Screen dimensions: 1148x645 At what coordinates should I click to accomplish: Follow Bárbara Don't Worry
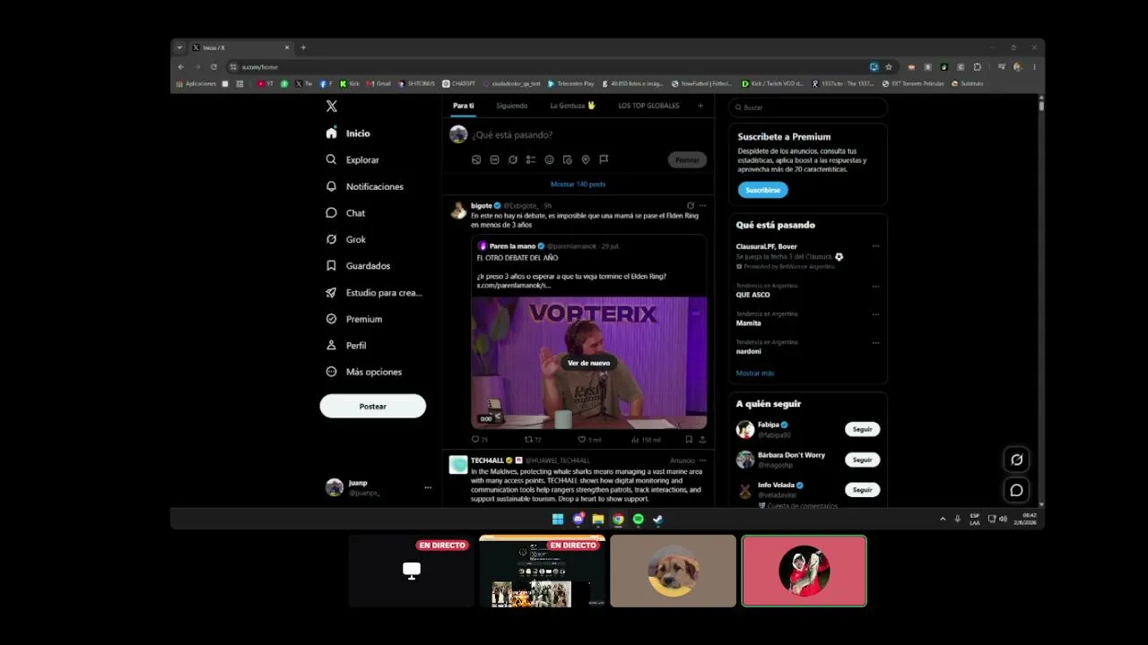coord(862,460)
